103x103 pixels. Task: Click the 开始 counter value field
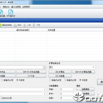coord(67,89)
